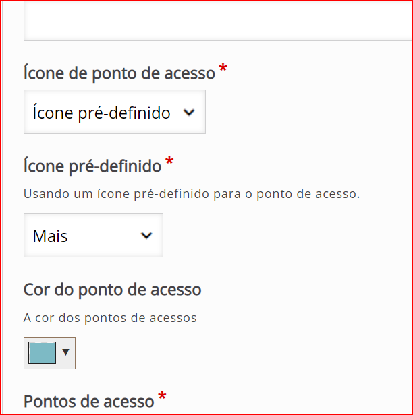The image size is (413, 415).
Task: Click inside the large text area at top
Action: click(218, 20)
